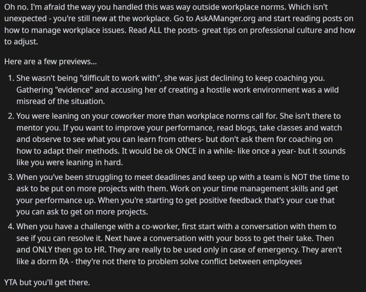Click the line "Here are a few previews..."
This screenshot has width=366, height=292.
(x=50, y=61)
